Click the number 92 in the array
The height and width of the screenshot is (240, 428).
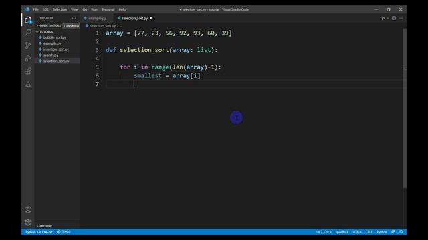point(183,33)
